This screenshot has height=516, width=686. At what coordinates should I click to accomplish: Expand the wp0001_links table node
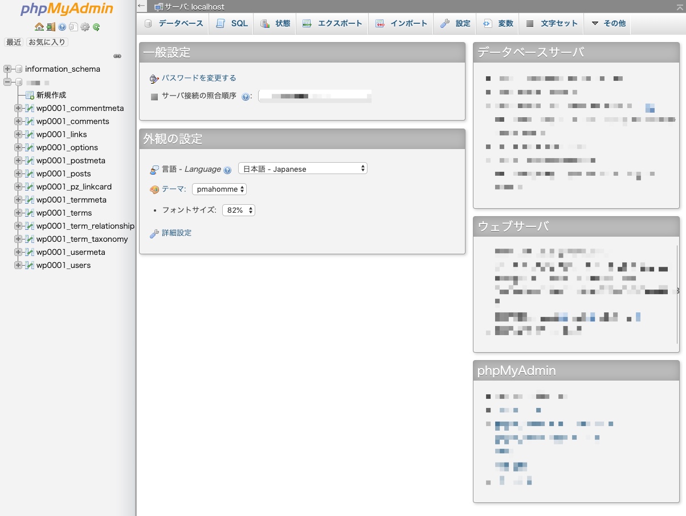[18, 134]
